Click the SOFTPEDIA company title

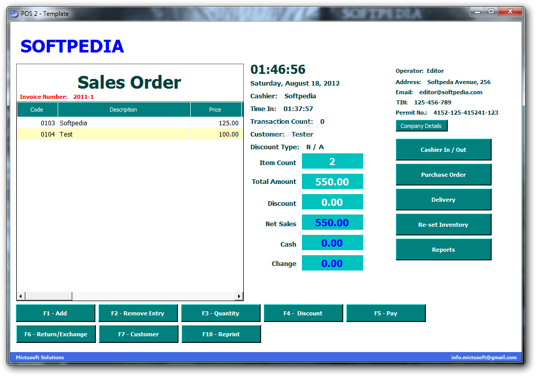(72, 46)
